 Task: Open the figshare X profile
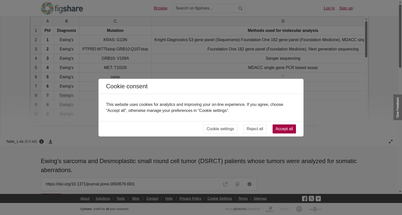(311, 198)
